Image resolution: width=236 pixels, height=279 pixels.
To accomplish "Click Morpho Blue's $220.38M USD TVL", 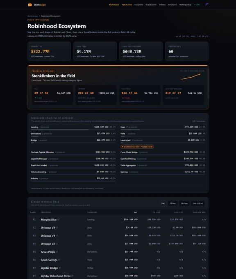I will (x=131, y=220).
